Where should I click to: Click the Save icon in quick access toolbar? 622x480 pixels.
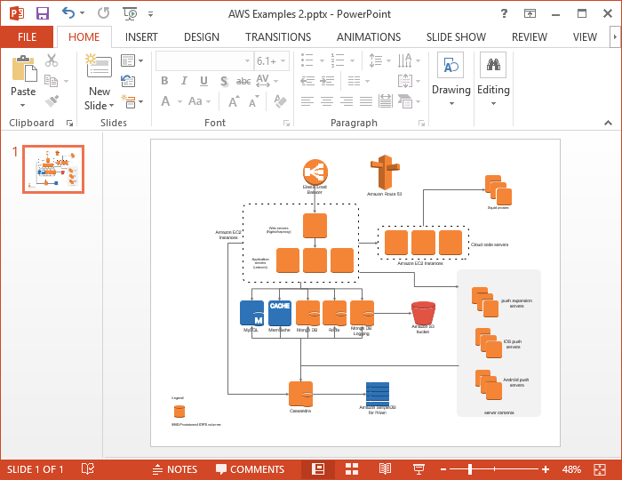click(42, 13)
